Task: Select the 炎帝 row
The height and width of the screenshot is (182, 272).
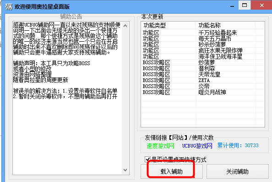Action: [202, 86]
